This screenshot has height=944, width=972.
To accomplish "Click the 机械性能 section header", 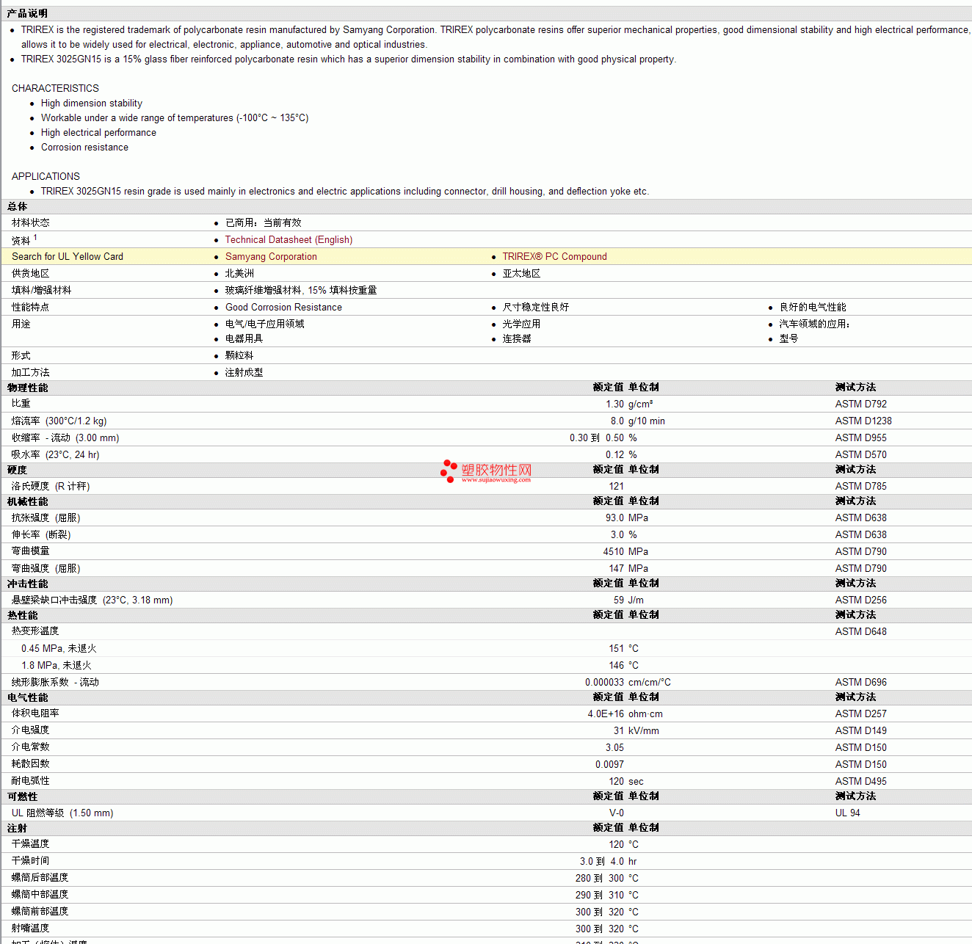I will (27, 502).
